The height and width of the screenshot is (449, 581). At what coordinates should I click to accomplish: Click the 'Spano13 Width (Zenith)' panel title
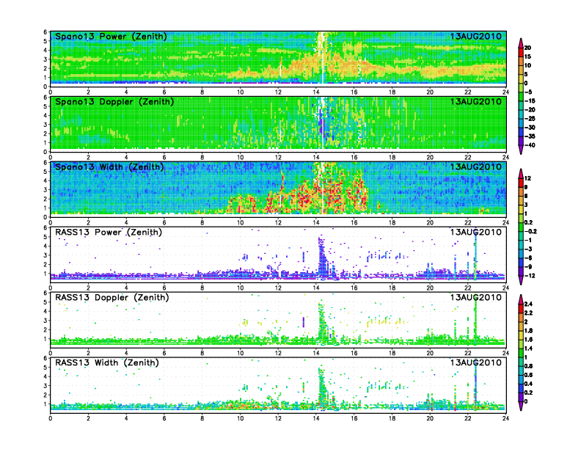tap(109, 167)
